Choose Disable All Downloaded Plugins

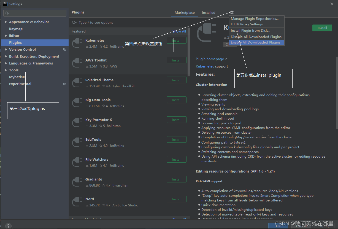256,37
